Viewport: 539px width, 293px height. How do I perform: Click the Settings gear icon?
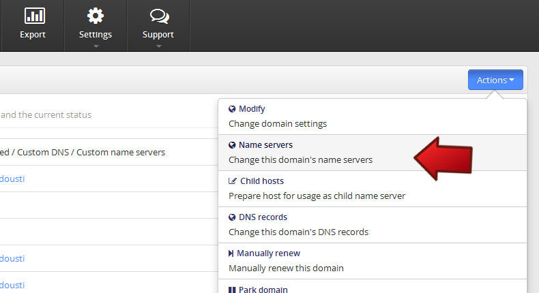coord(96,16)
